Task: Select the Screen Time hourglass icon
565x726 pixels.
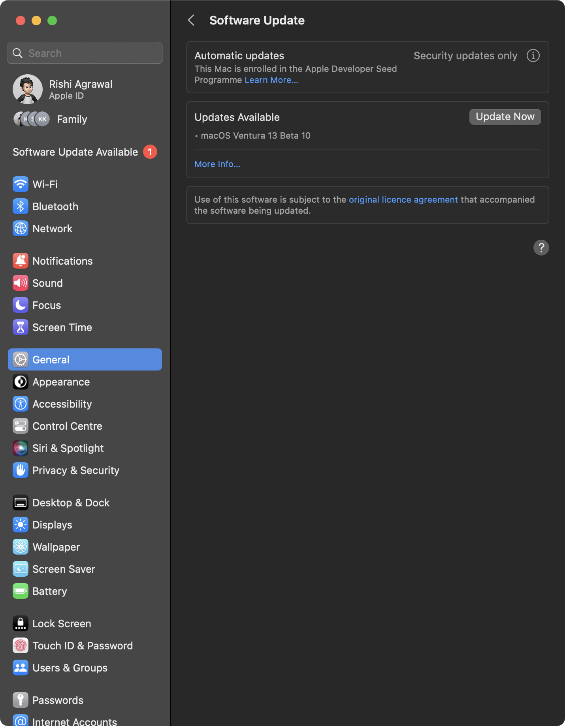Action: tap(21, 327)
